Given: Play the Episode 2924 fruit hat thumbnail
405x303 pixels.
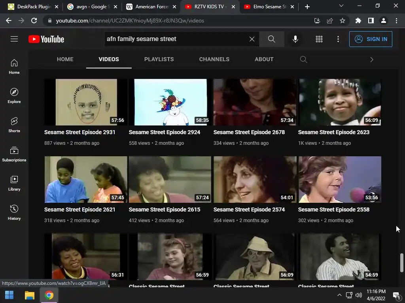Looking at the screenshot, I should coord(170,102).
